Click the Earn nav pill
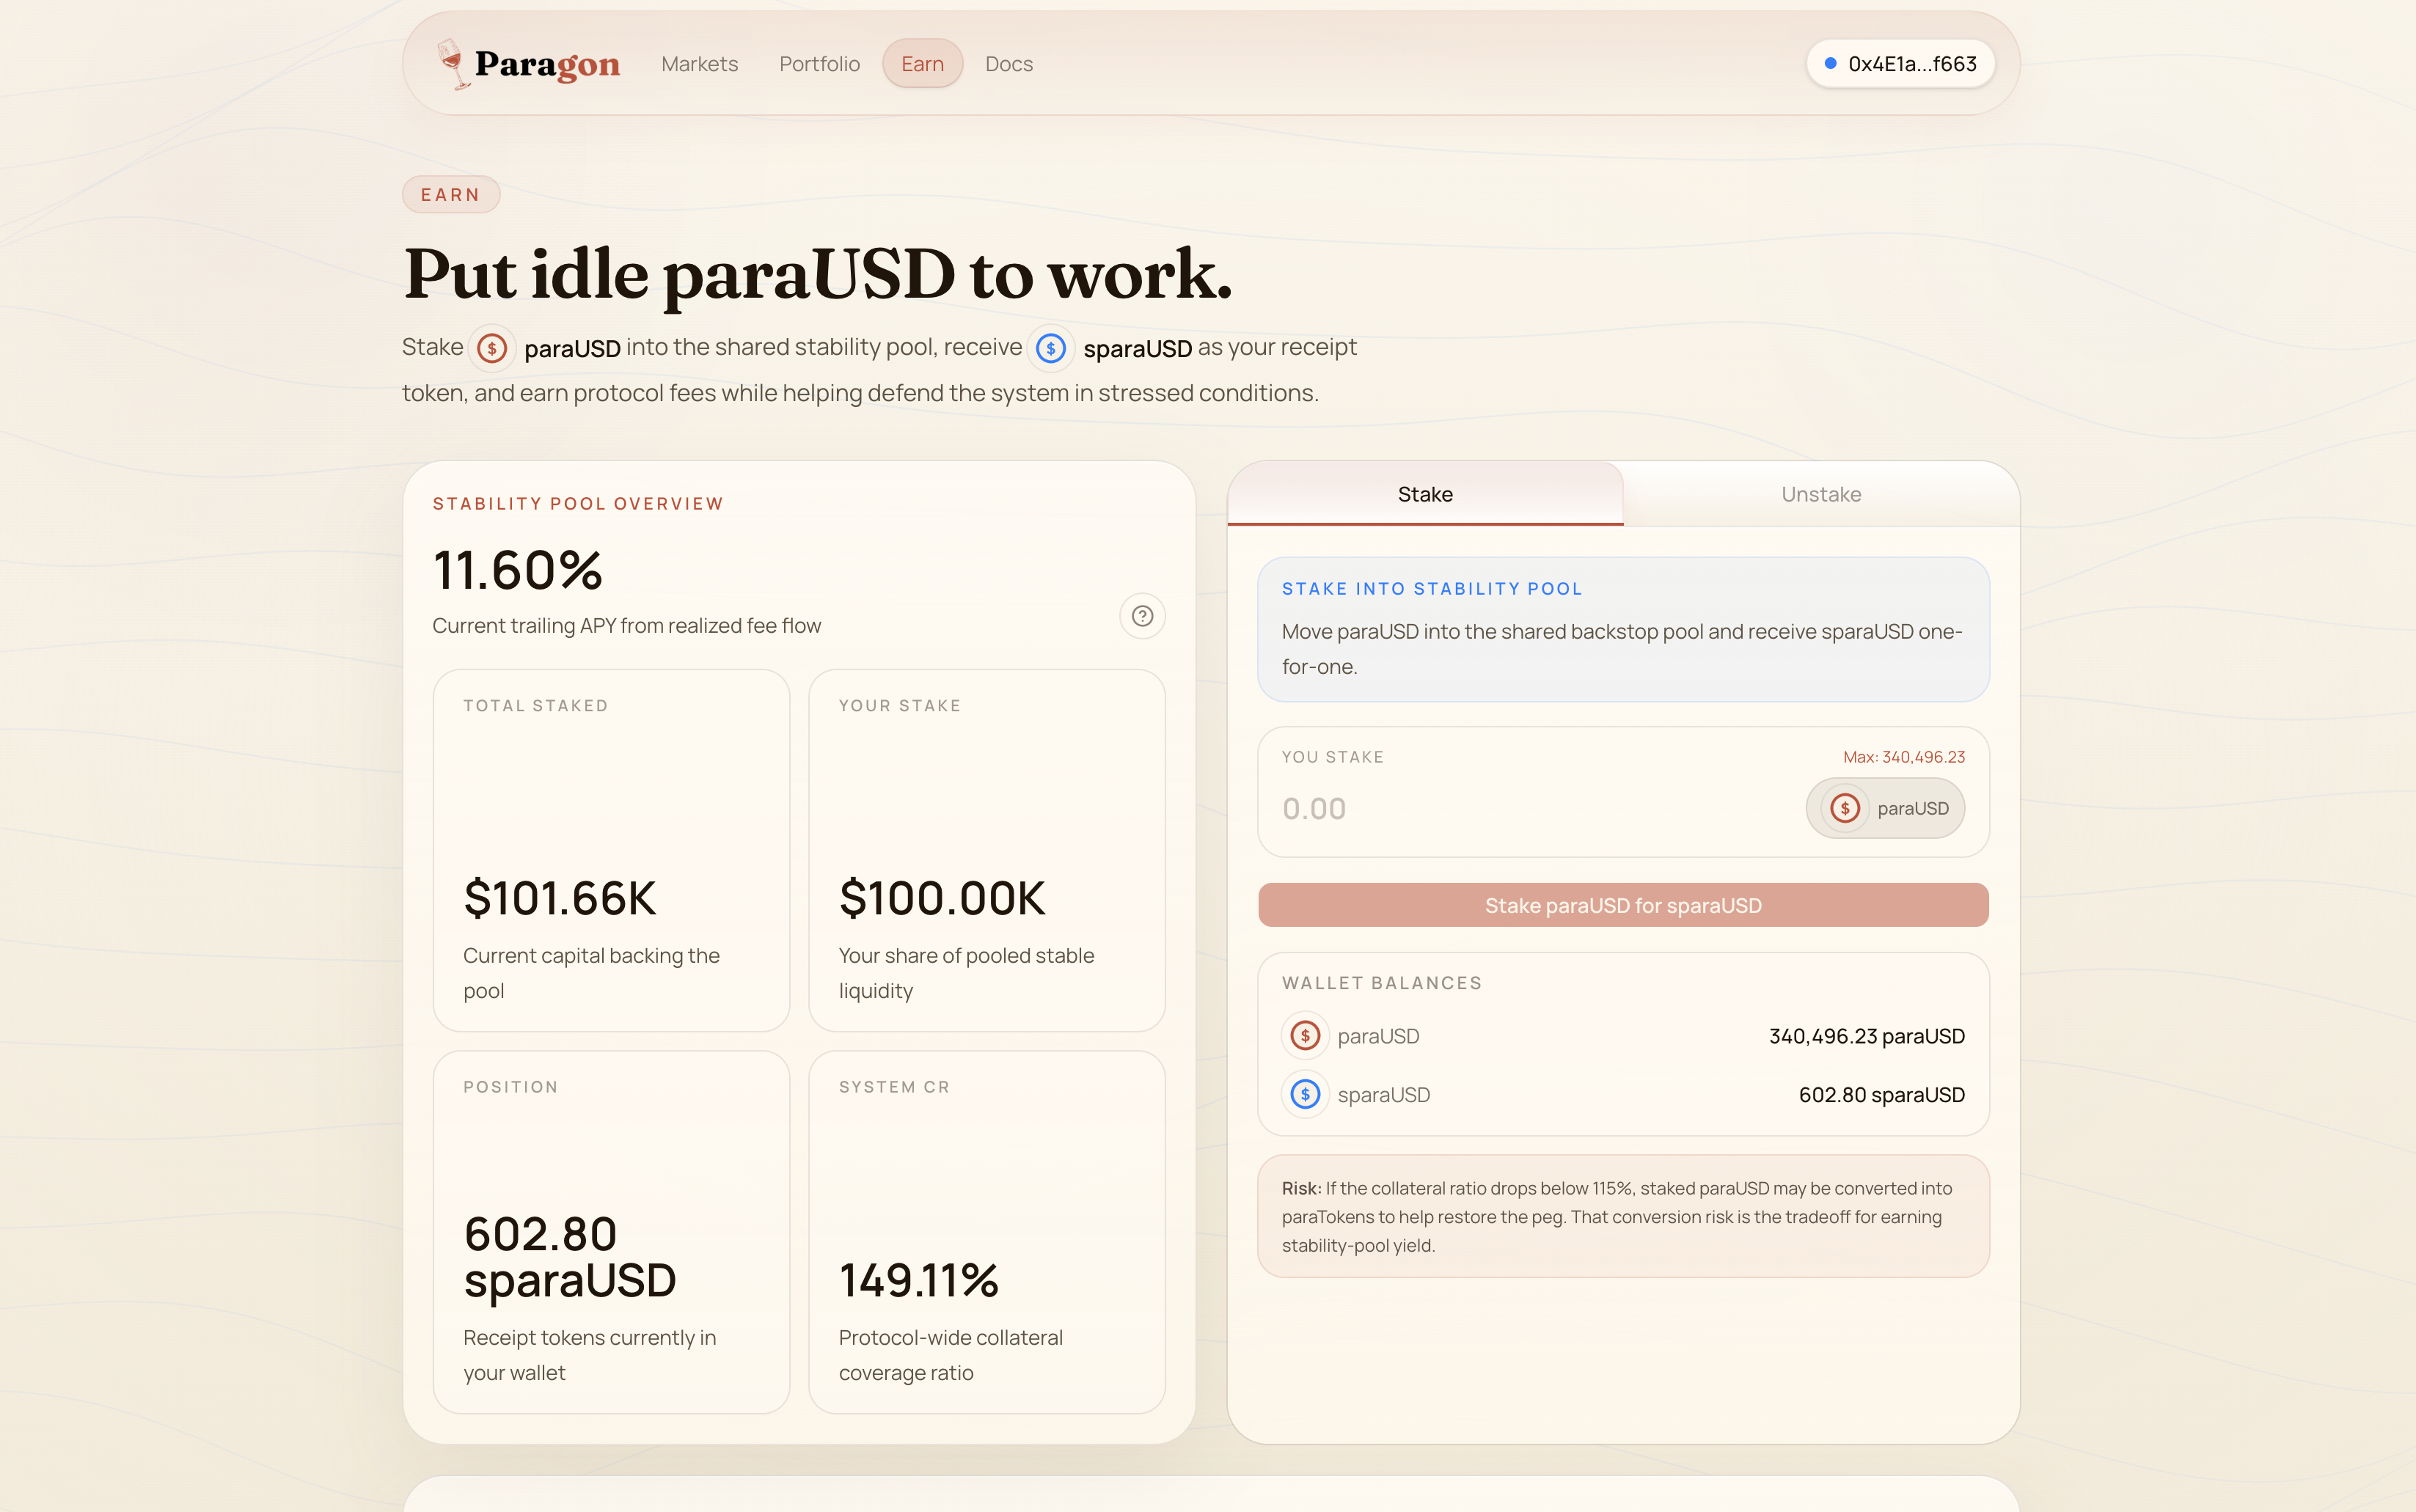2416x1512 pixels. pos(922,64)
